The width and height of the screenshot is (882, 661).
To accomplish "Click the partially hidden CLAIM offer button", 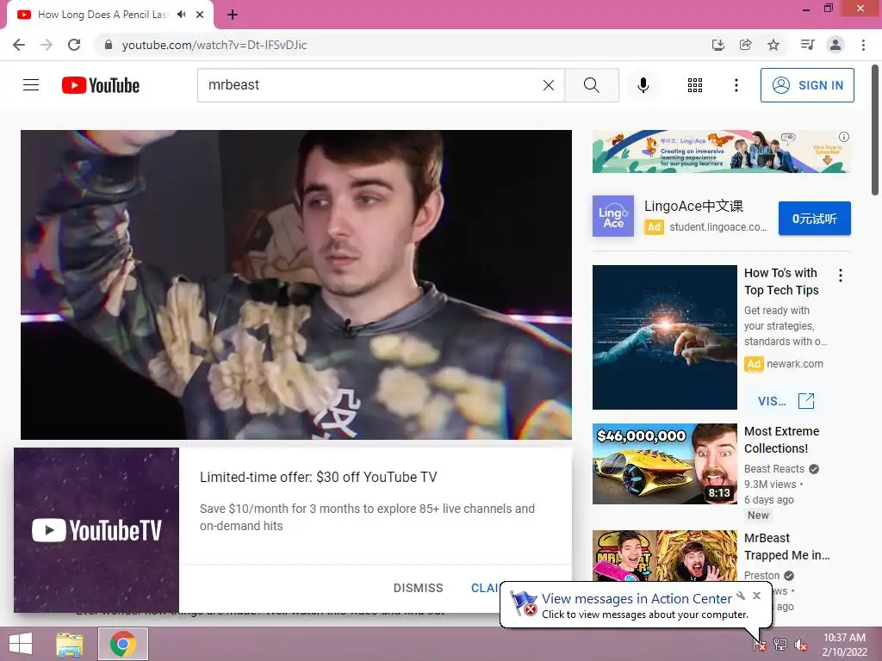I will [484, 588].
